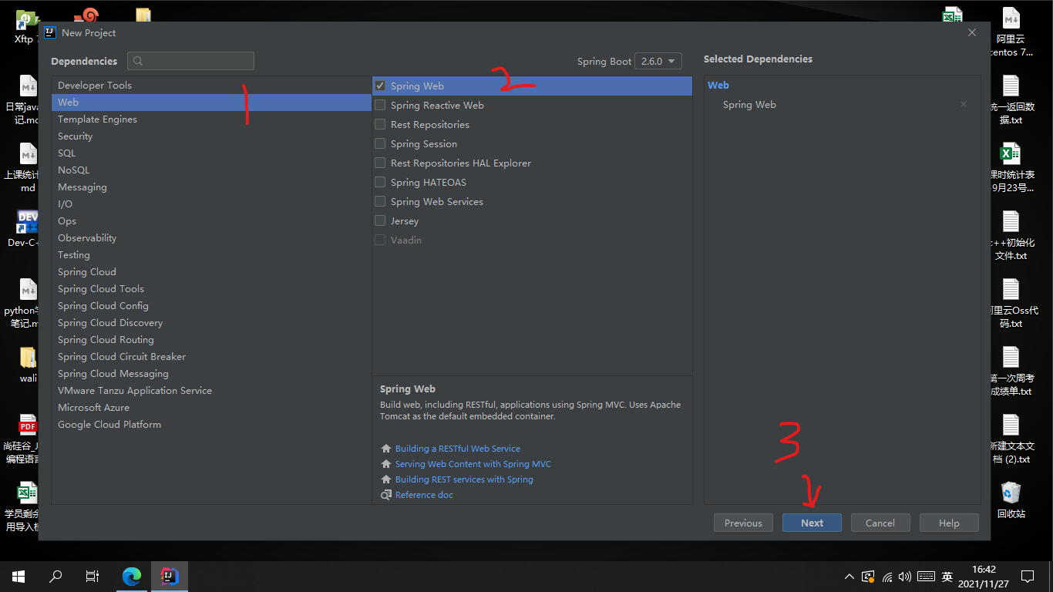Select the I/O category
Viewport: 1053px width, 592px height.
(x=211, y=203)
